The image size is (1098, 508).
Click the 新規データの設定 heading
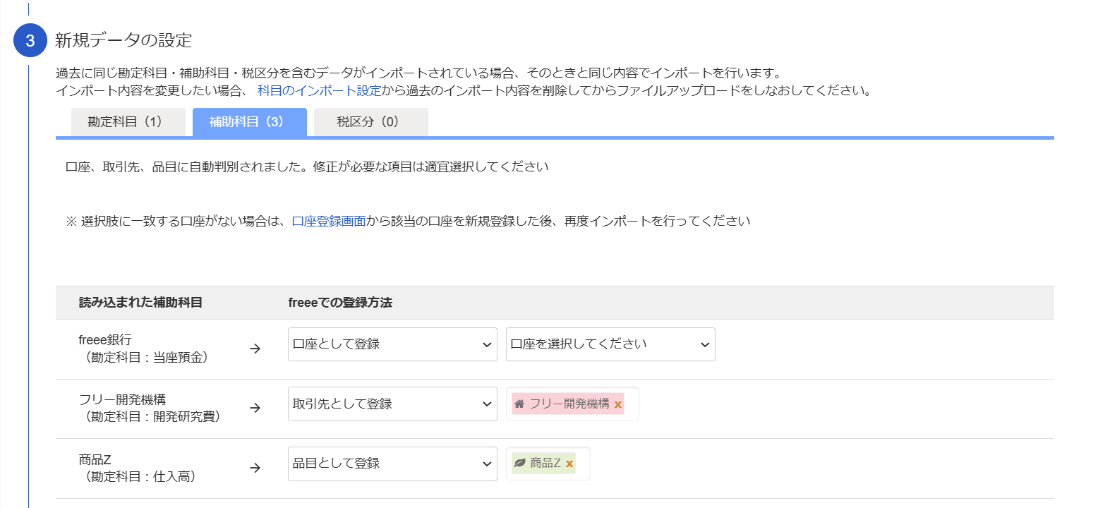123,40
